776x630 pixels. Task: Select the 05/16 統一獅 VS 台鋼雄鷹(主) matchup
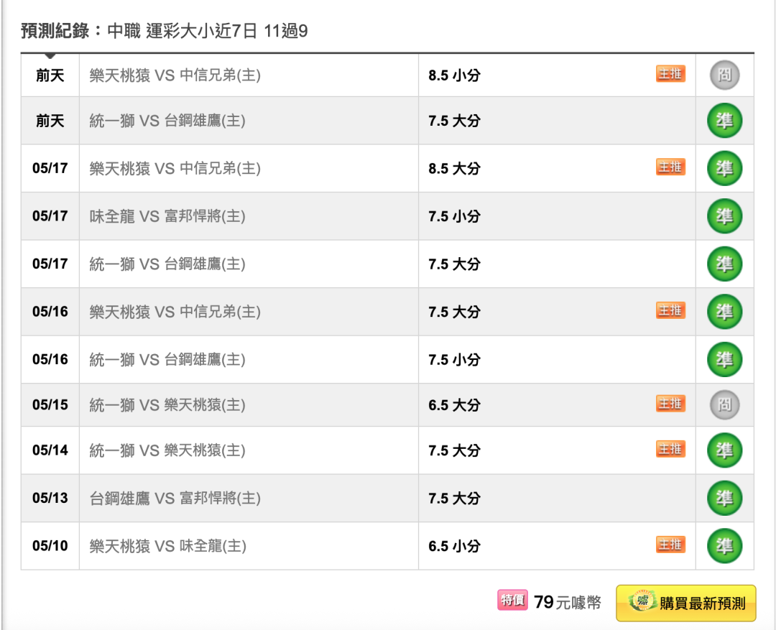coord(167,359)
